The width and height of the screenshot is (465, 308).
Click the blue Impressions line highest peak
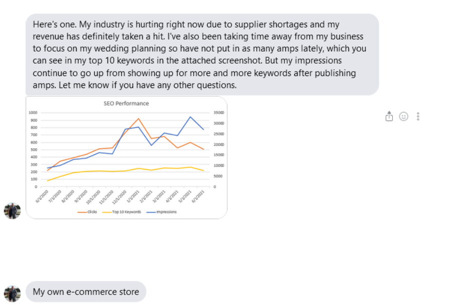coord(190,117)
